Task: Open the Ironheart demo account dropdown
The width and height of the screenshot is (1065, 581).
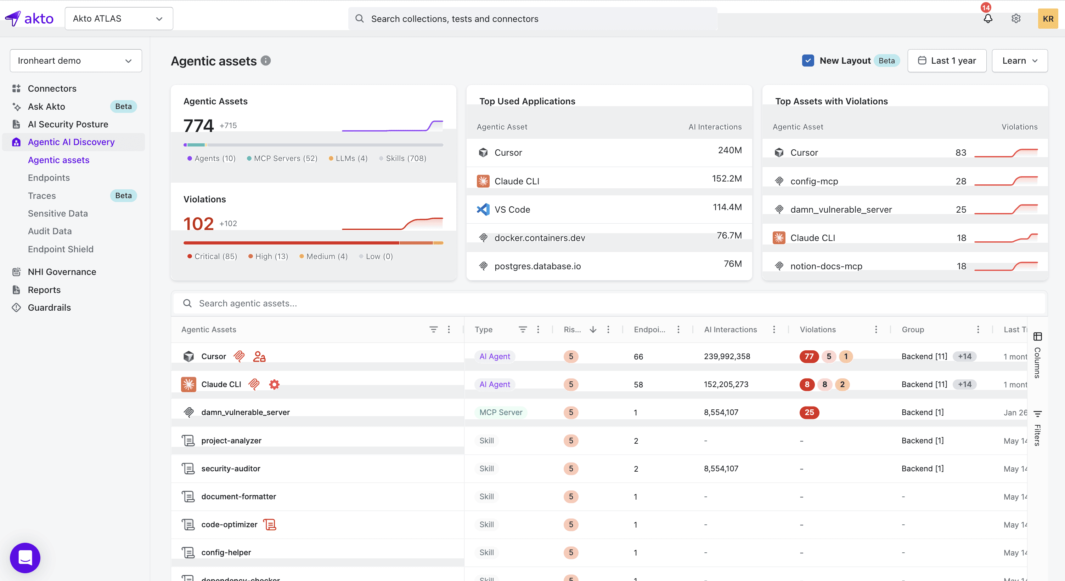Action: click(x=76, y=61)
